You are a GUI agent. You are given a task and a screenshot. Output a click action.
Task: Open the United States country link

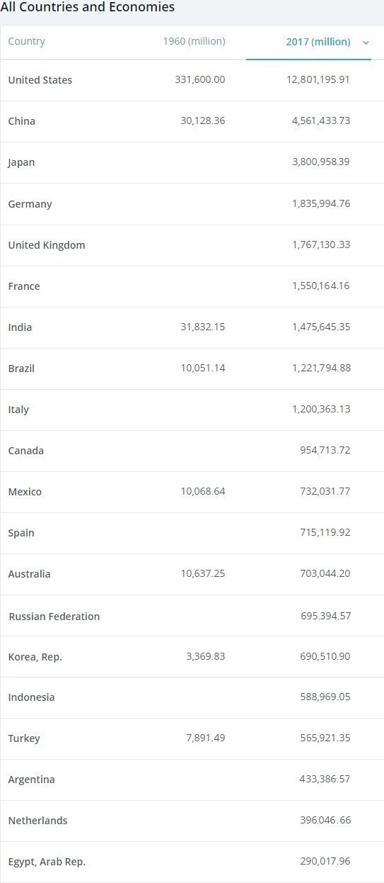40,80
